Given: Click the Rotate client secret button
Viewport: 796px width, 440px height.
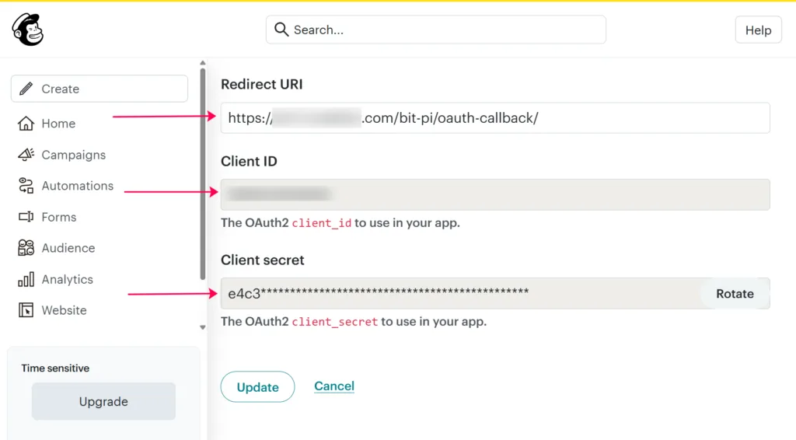Looking at the screenshot, I should (735, 294).
